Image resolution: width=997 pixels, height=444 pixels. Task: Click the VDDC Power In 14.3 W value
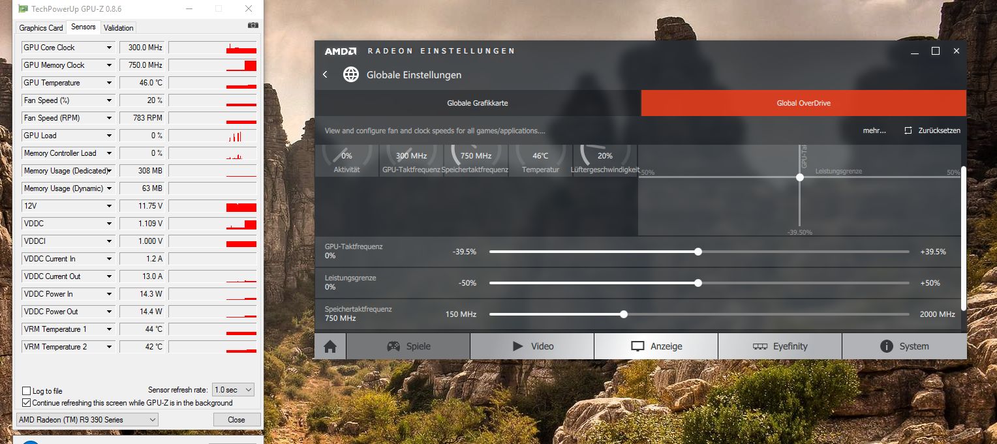coord(142,294)
